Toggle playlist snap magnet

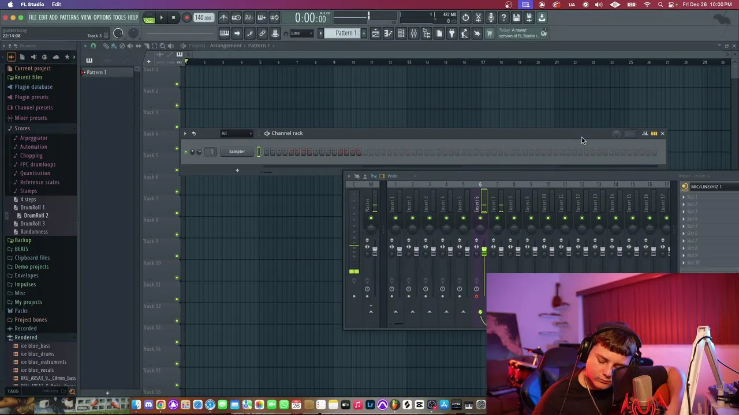tap(93, 46)
